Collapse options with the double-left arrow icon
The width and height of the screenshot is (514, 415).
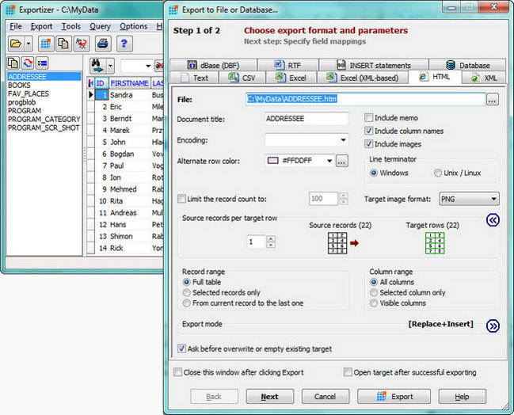pos(493,220)
